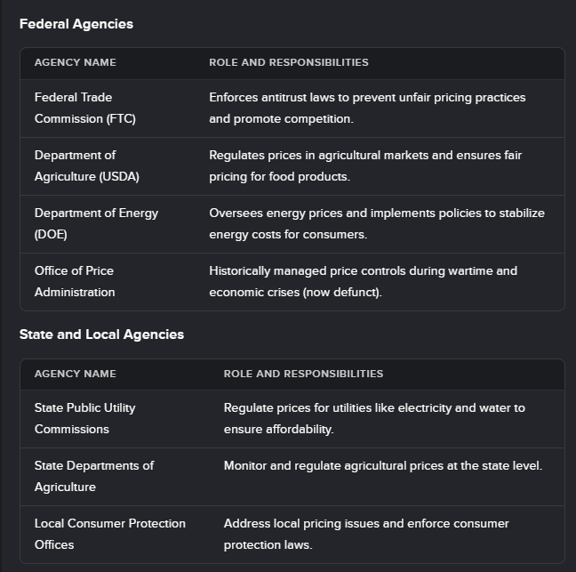Click the energy prices oversight description
Screen dimensions: 576x572
click(x=377, y=223)
